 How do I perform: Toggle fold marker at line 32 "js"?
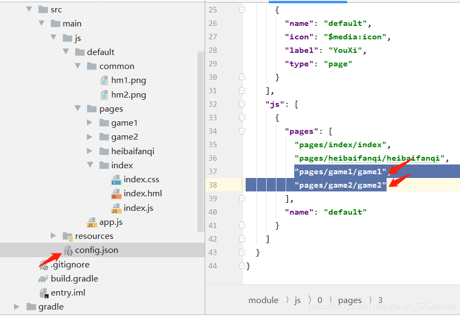(242, 104)
